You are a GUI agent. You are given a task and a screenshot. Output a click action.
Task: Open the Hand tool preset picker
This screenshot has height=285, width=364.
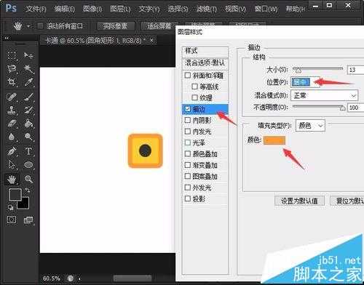[29, 25]
